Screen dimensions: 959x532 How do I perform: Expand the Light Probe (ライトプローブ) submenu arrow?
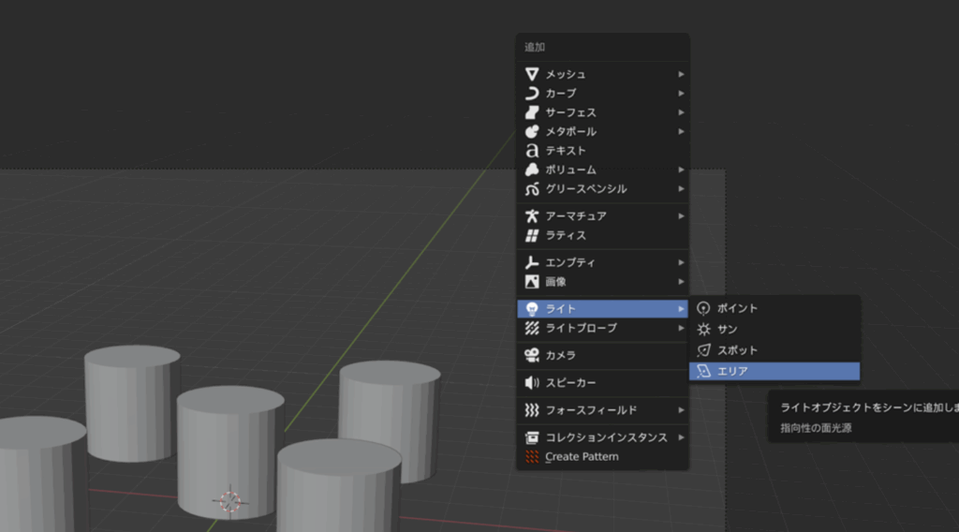[681, 329]
